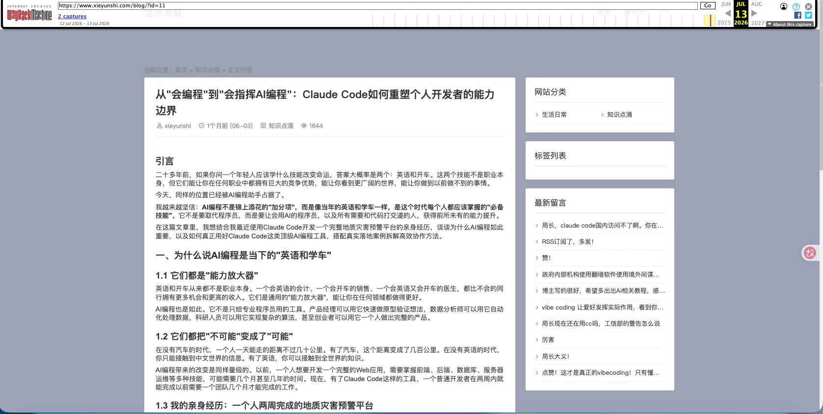Expand About this capture dropdown
Viewport: 823px width, 414px height.
click(790, 25)
